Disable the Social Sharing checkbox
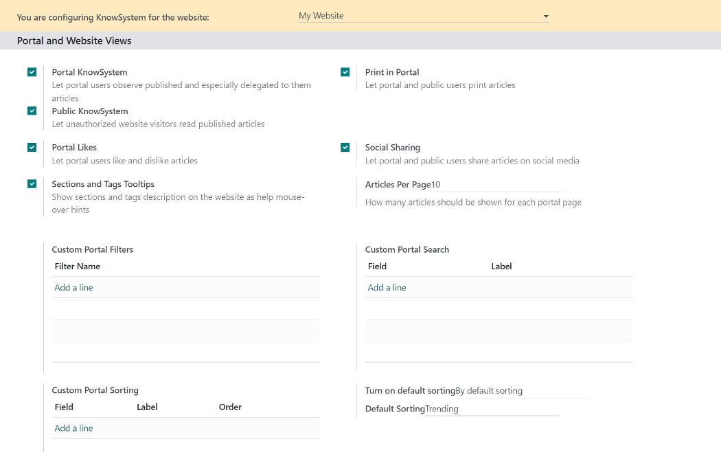The width and height of the screenshot is (721, 452). click(x=345, y=147)
